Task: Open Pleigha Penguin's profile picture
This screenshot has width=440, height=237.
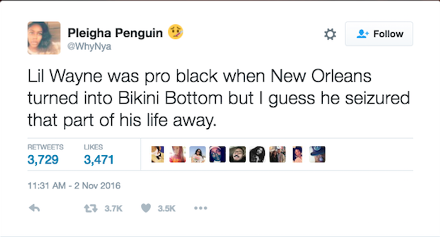Action: 44,38
